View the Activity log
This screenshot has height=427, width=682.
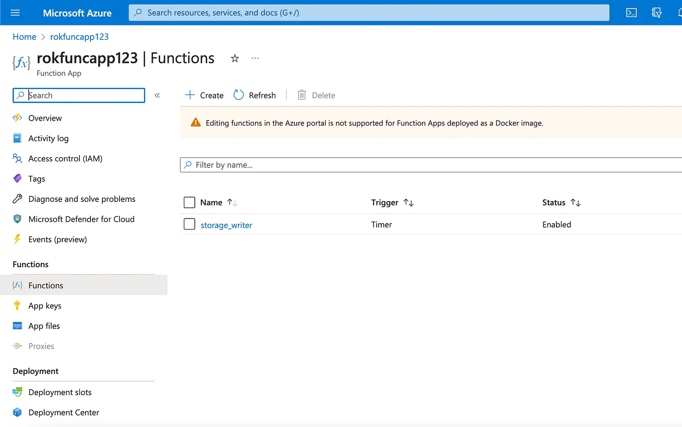tap(49, 138)
